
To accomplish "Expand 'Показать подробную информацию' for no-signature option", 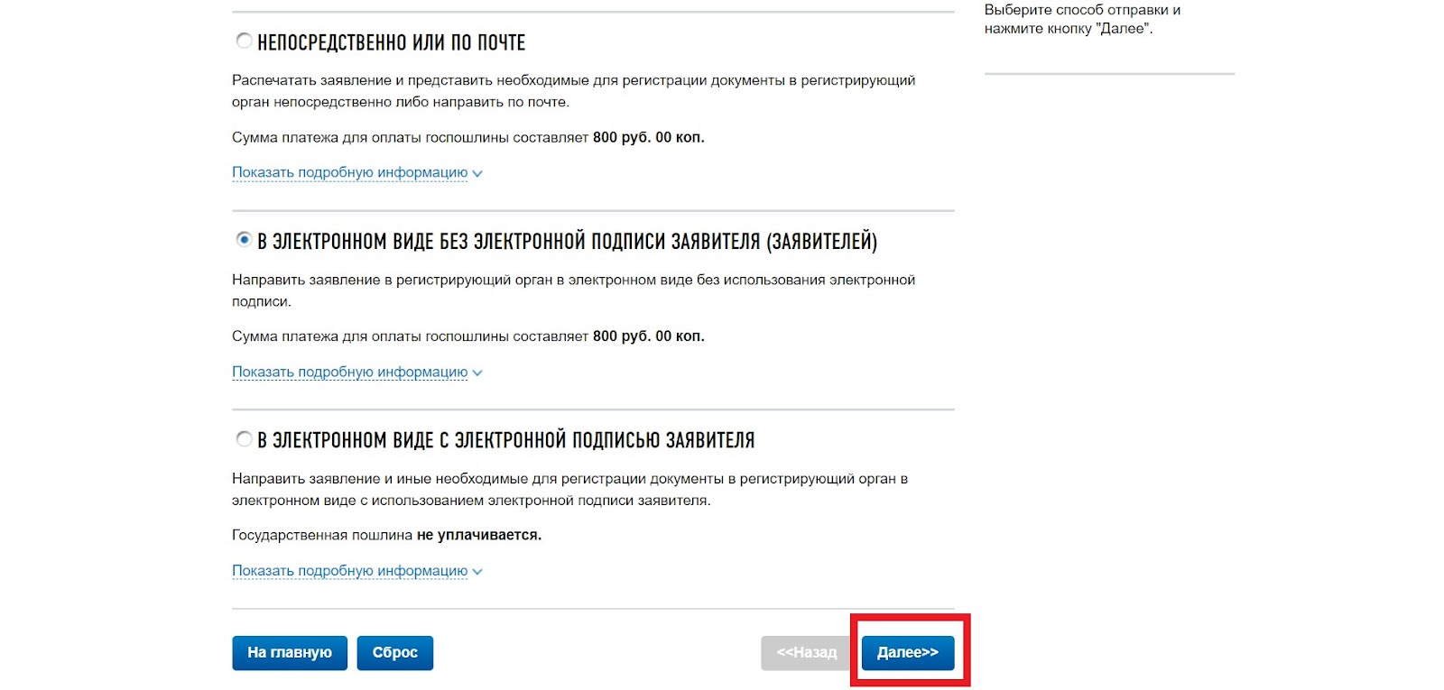I will pos(350,372).
